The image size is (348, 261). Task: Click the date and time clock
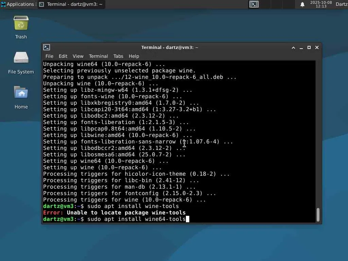coord(321,4)
